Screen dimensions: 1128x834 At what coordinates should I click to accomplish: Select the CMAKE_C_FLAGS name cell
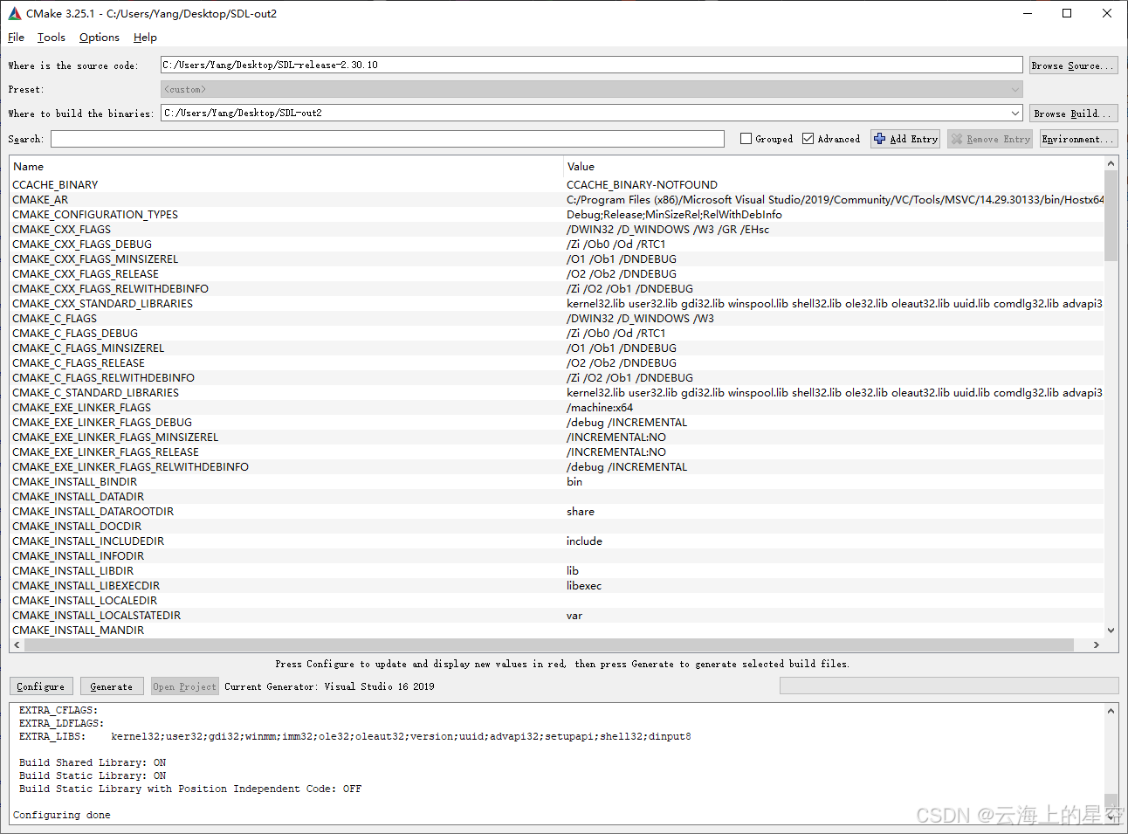click(54, 318)
